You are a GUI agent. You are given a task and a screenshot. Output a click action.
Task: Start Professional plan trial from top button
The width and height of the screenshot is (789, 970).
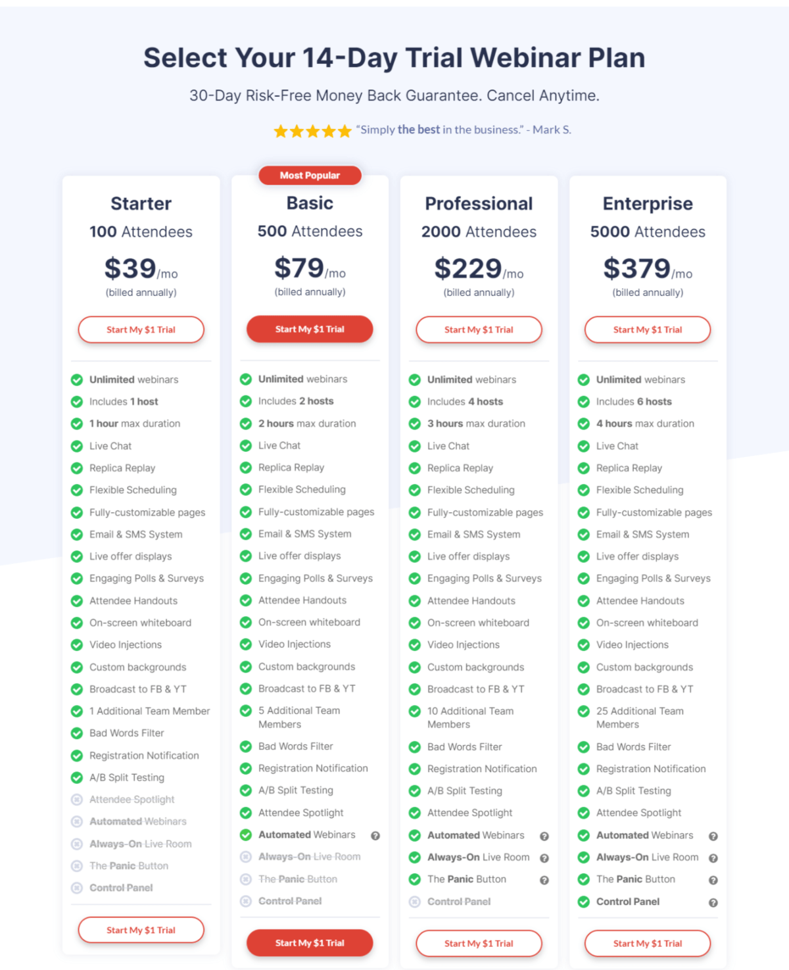point(479,329)
